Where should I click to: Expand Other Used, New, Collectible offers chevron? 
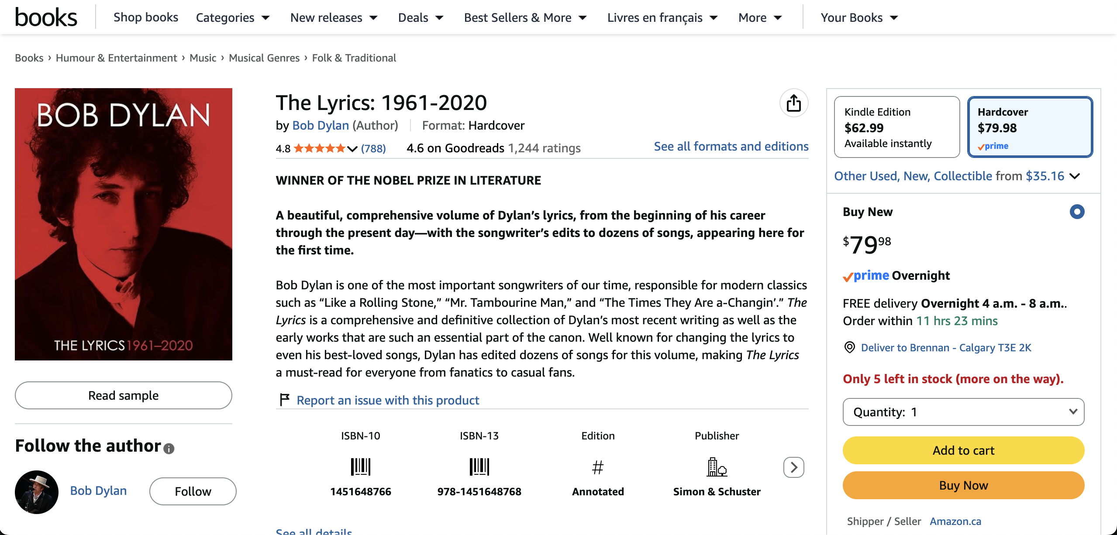(x=1075, y=176)
